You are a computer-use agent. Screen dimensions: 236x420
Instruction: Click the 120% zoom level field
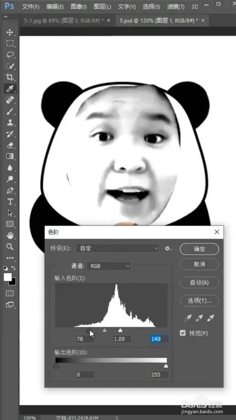(30, 418)
